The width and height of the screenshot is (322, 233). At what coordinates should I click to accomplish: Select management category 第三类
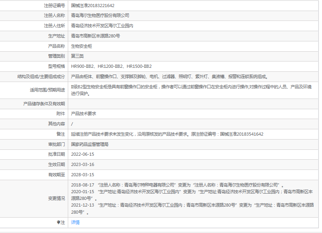77,56
